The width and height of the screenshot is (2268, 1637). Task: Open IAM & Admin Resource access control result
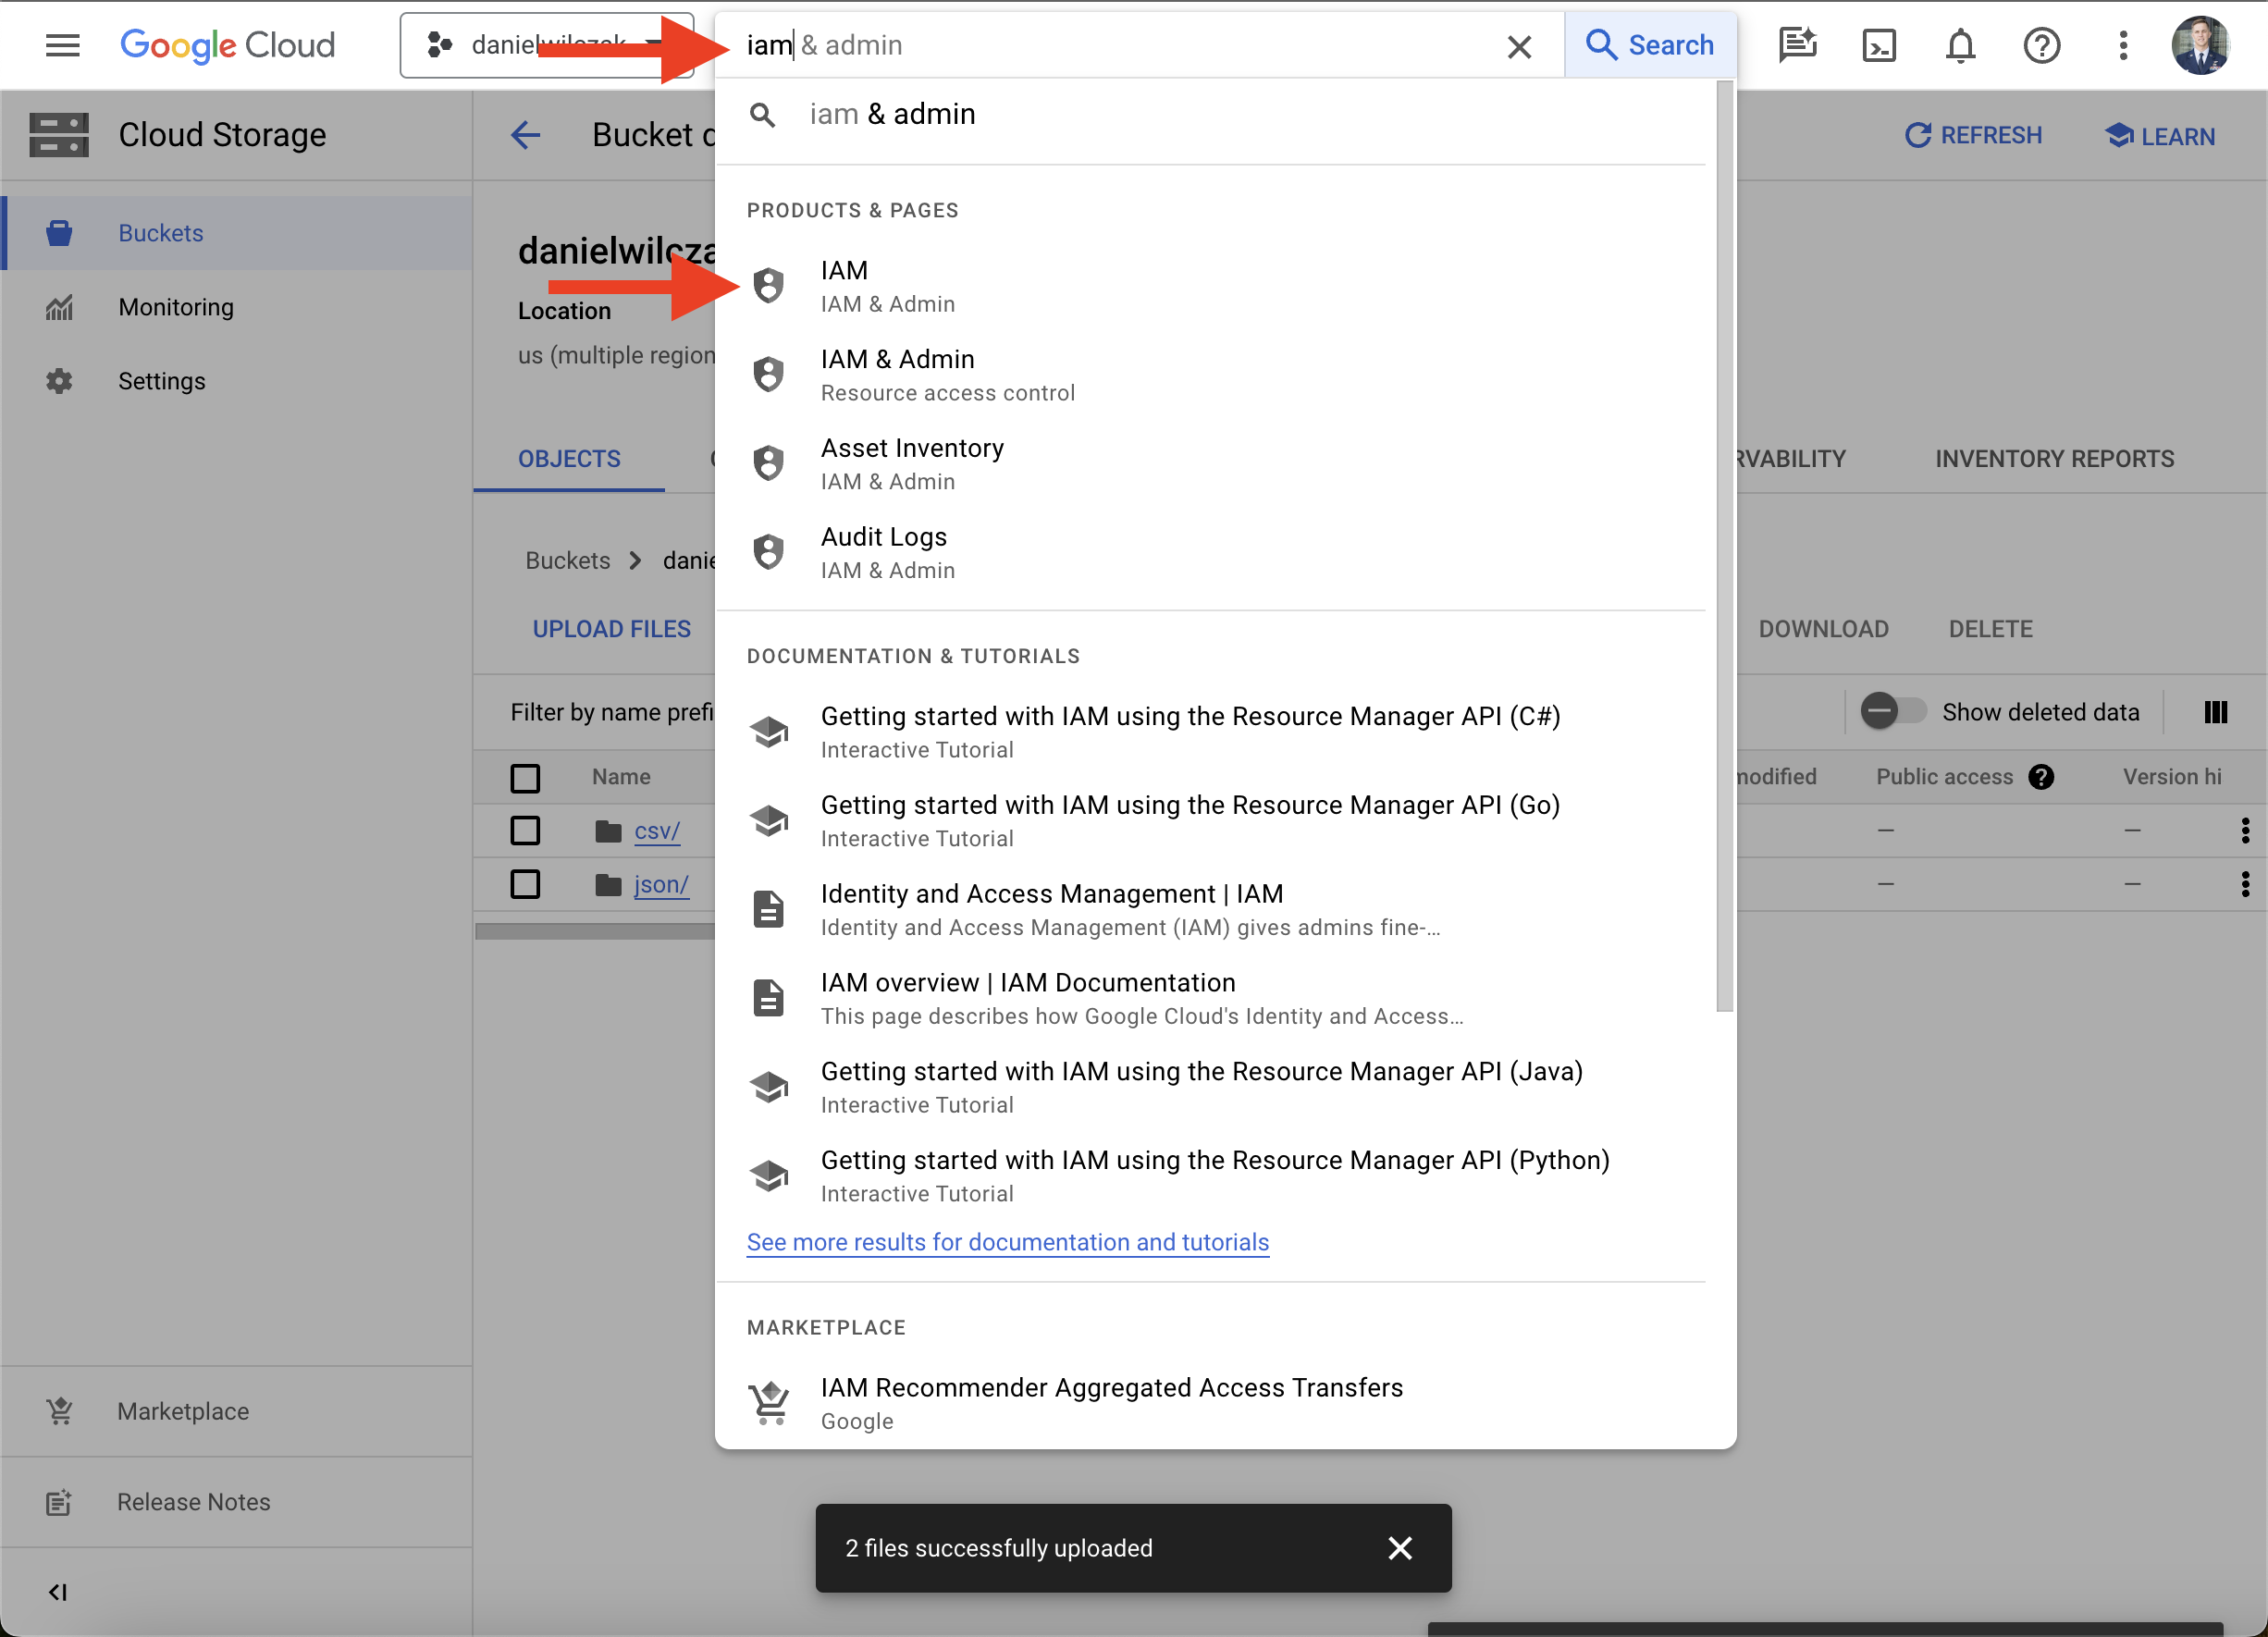1210,375
